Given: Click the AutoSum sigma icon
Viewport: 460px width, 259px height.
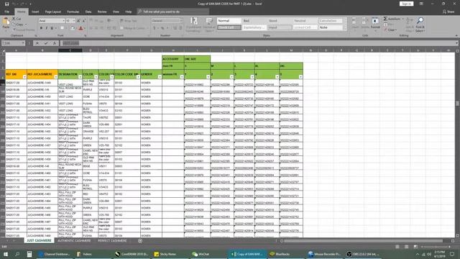Looking at the screenshot, I should [385, 19].
